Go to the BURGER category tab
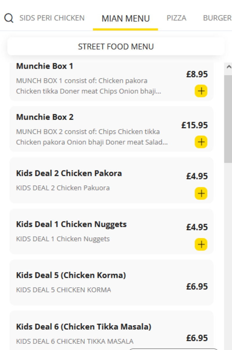 [x=217, y=18]
